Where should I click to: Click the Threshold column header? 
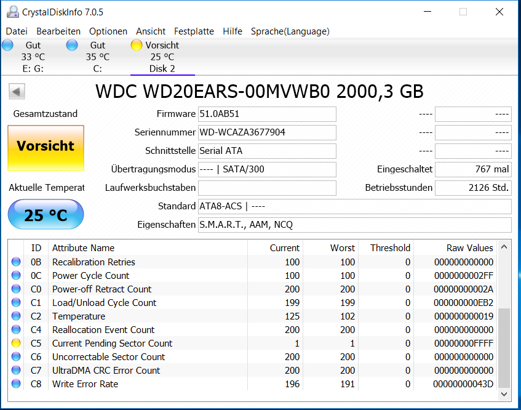tap(386, 248)
